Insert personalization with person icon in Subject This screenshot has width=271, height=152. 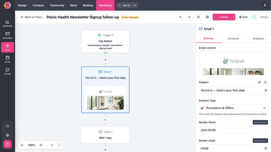[265, 82]
